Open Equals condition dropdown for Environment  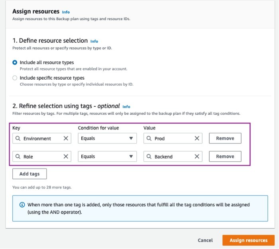point(107,138)
